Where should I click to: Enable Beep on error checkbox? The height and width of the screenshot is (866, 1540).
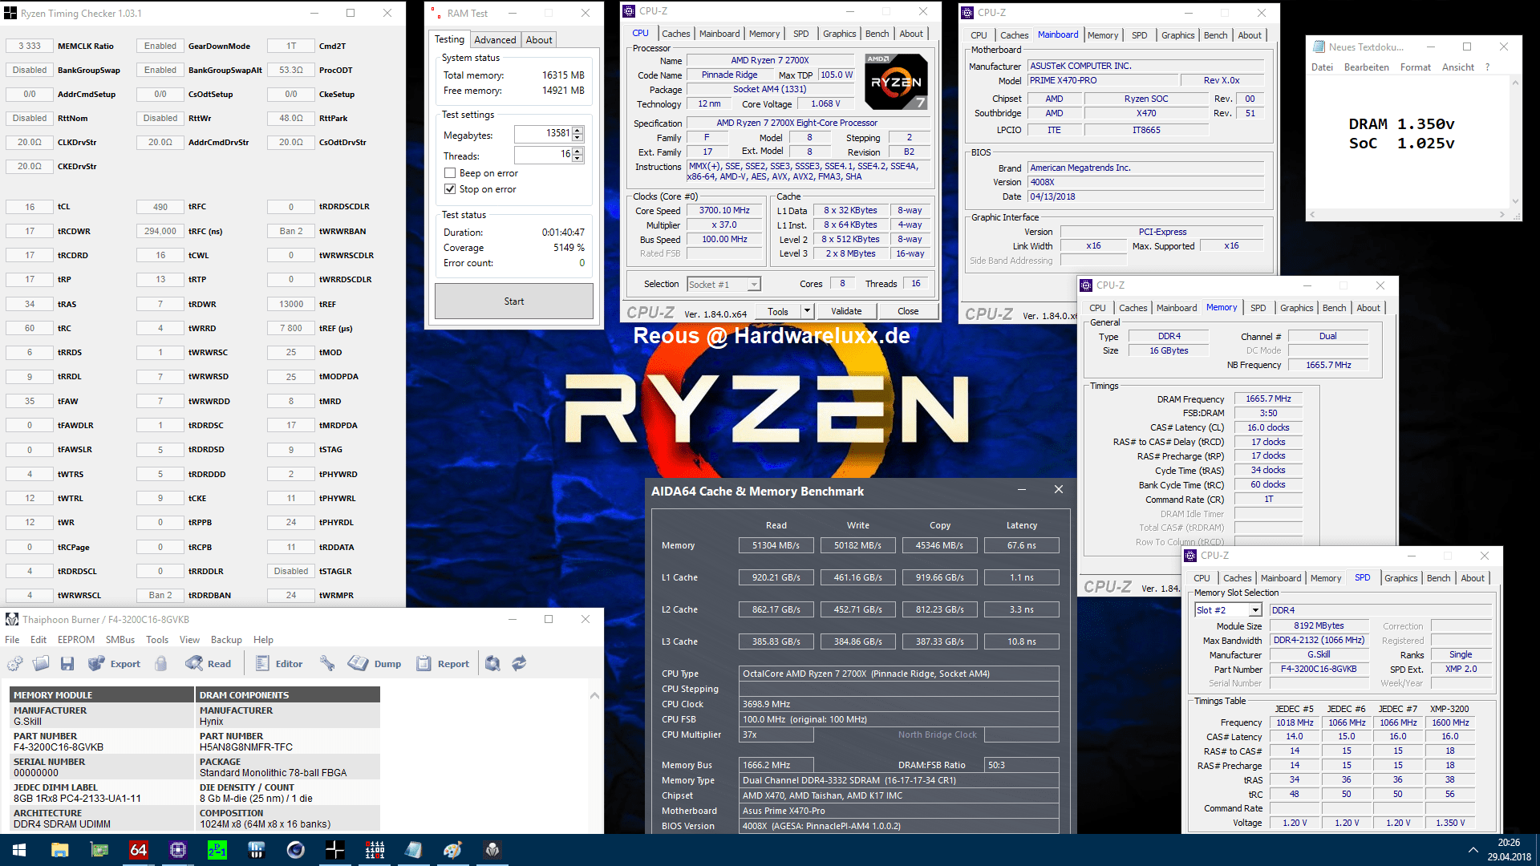[x=450, y=173]
